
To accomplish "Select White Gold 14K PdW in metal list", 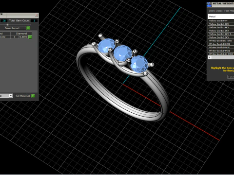I will tap(221, 54).
